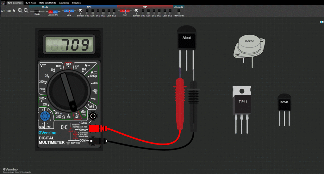Viewport: 324px width, 174px height.
Task: Click the 10A input jack on multimeter
Action: click(93, 116)
